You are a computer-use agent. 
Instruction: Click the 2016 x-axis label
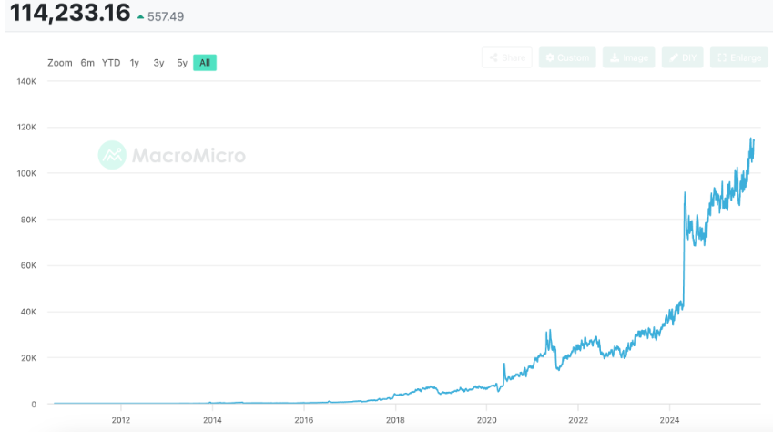[303, 420]
